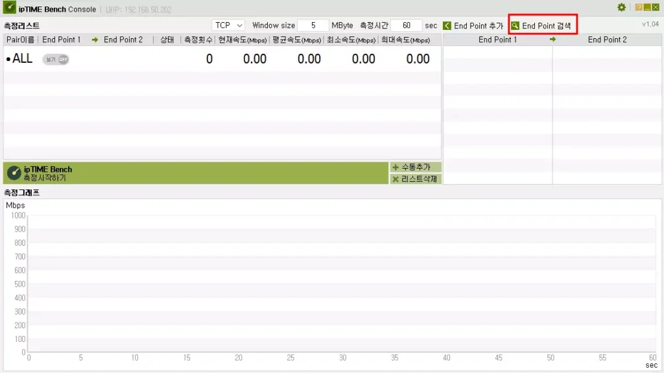Start measuring with ipTIME Bench 측정 시작하기

(x=196, y=173)
